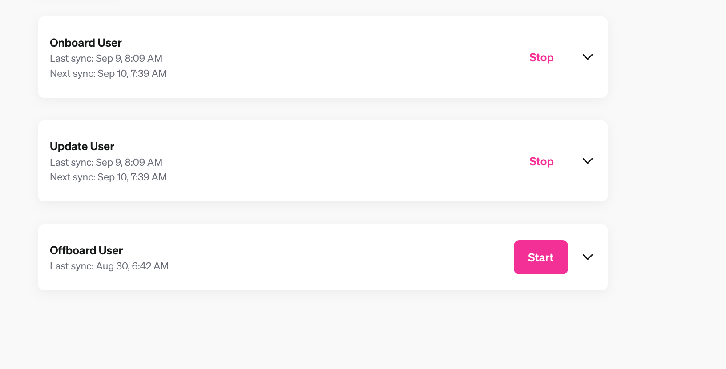This screenshot has height=369, width=726.
Task: Click Onboard User's last sync timestamp
Action: (106, 58)
